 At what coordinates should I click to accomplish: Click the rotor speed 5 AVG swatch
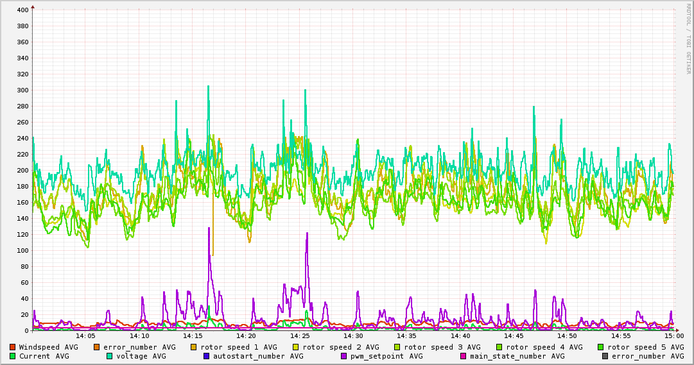tap(601, 347)
